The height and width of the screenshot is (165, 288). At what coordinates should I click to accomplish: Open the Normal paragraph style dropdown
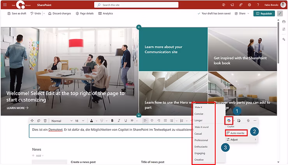(x=62, y=121)
